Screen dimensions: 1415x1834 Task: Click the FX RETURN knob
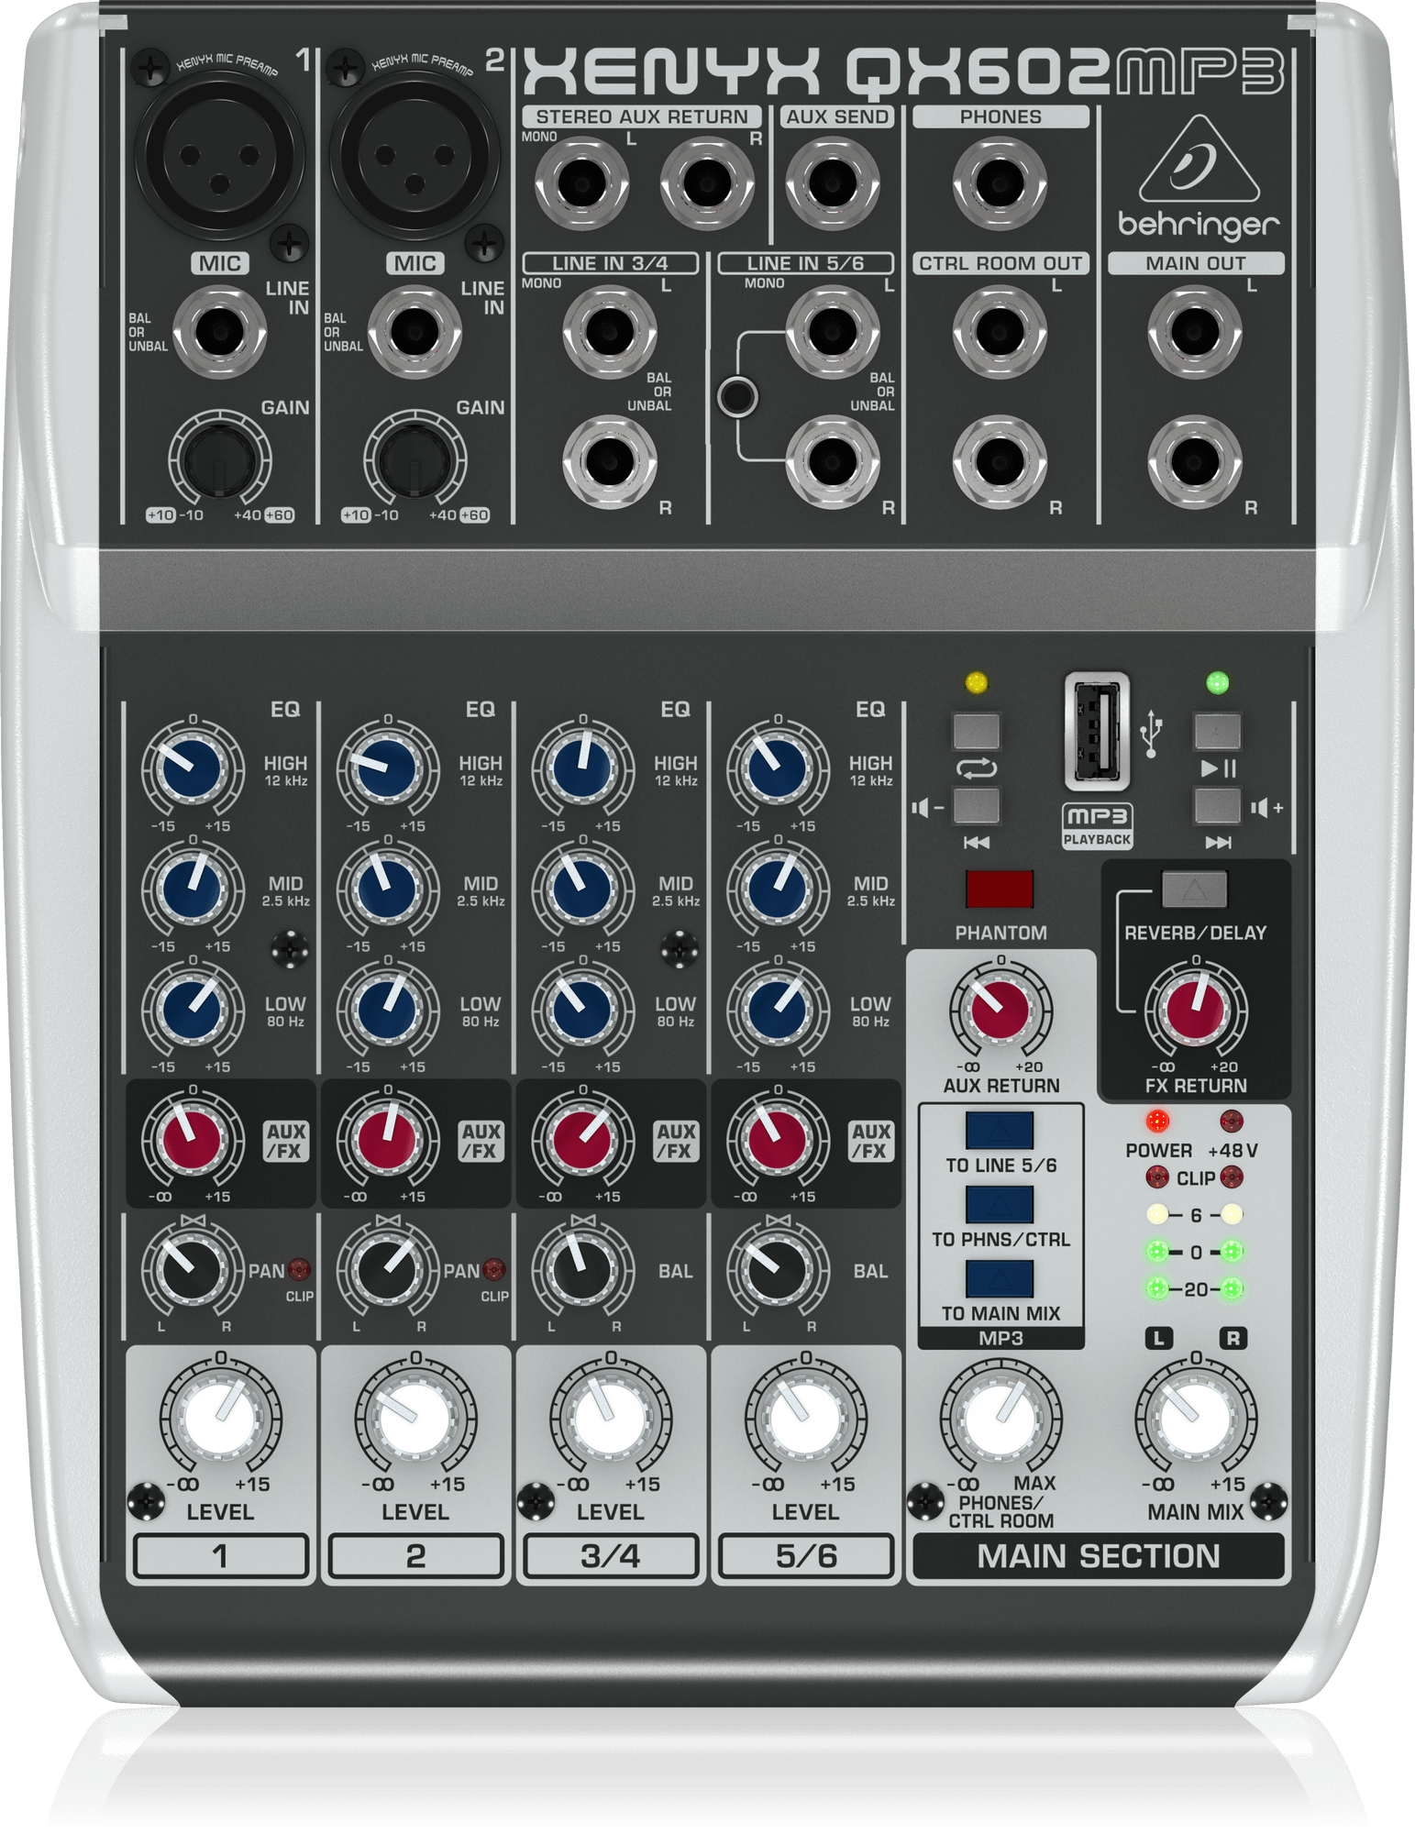click(1195, 1009)
